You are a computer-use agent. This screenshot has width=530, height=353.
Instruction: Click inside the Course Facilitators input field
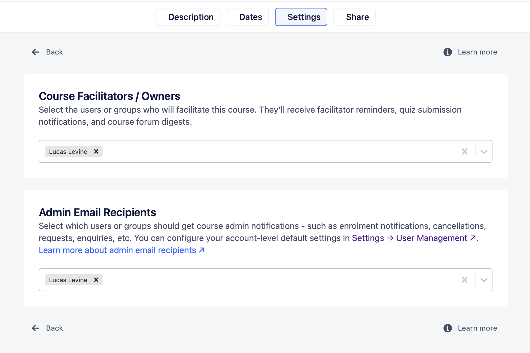pyautogui.click(x=272, y=151)
